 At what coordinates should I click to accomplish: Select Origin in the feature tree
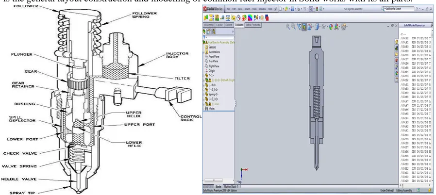212,71
